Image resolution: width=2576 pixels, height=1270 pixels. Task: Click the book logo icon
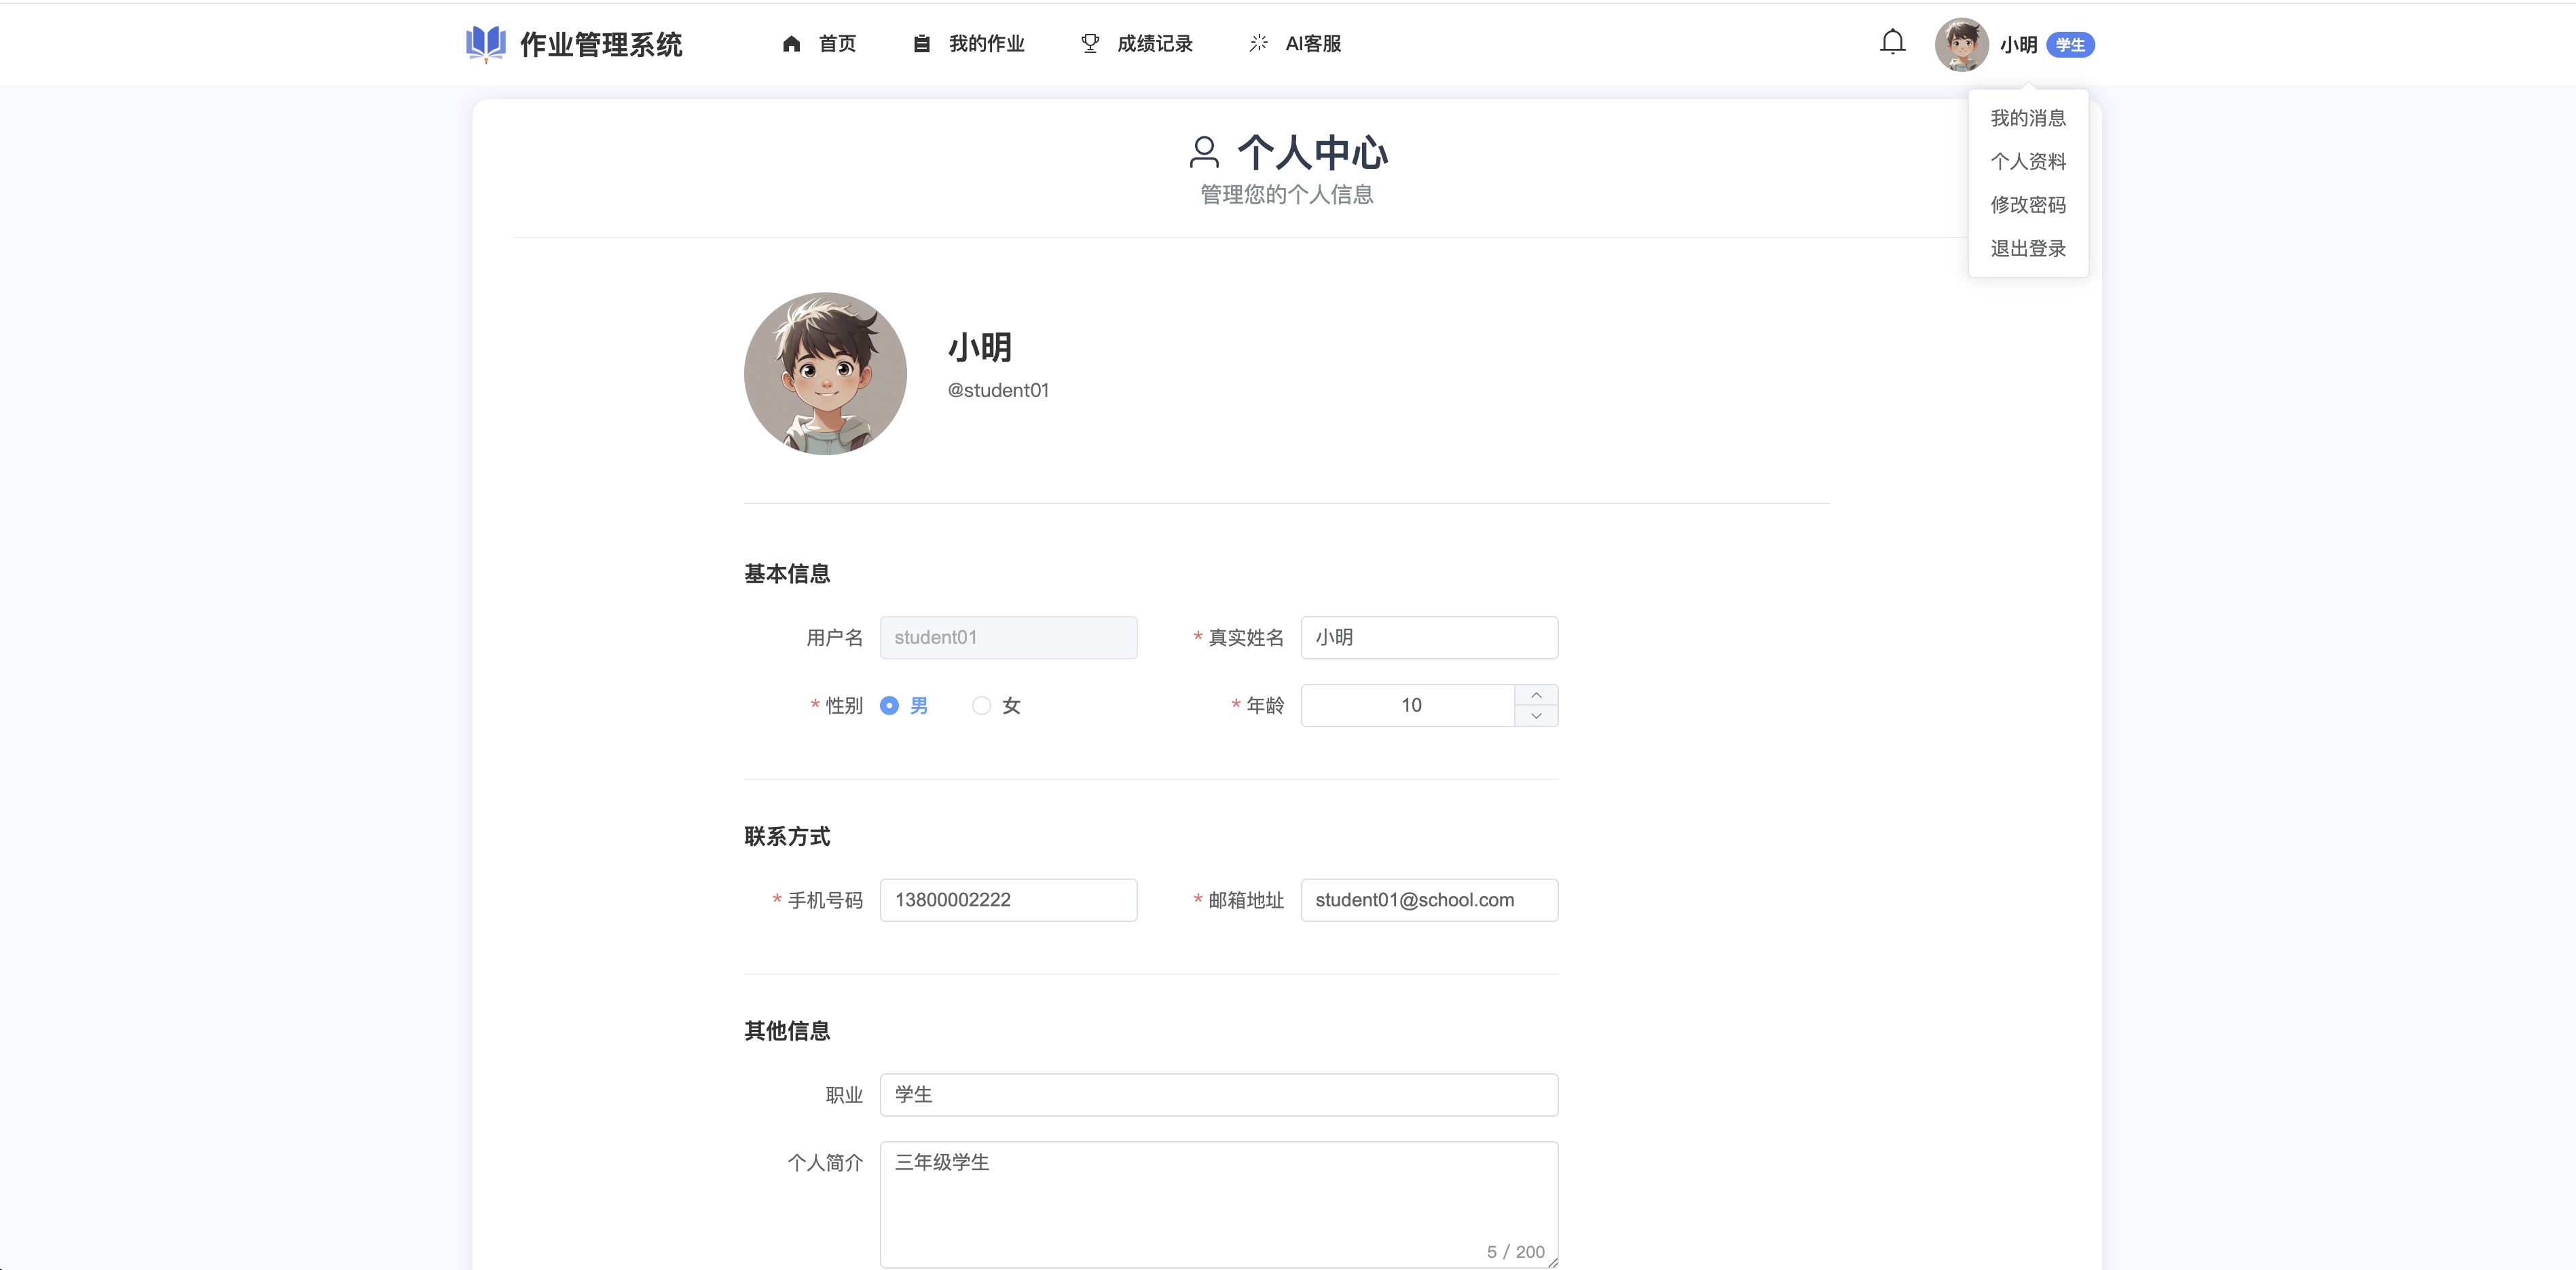(486, 44)
